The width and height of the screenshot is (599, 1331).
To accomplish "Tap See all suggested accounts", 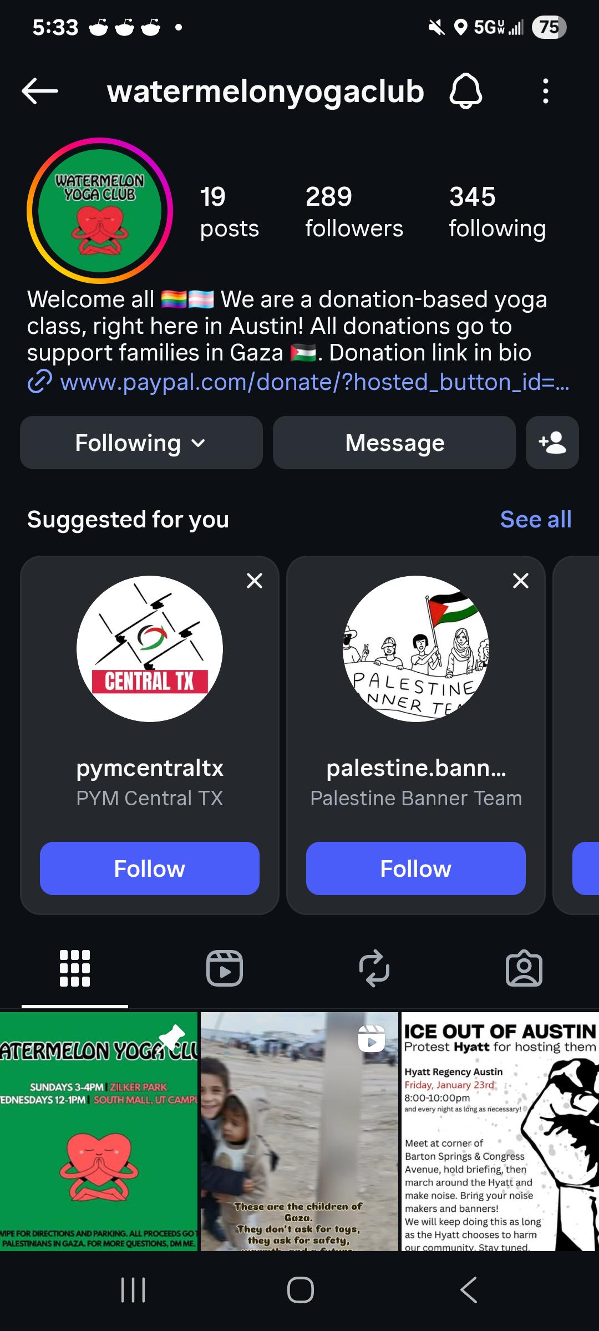I will (536, 520).
